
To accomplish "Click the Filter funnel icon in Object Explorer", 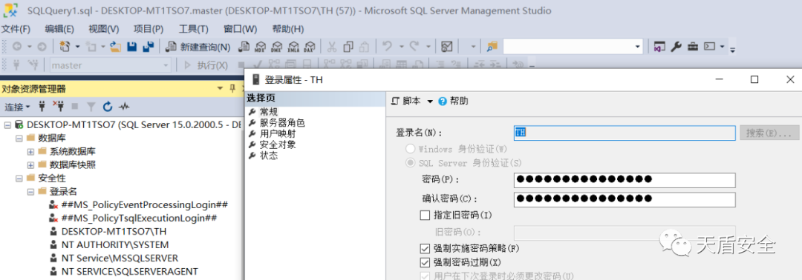I will click(x=91, y=107).
